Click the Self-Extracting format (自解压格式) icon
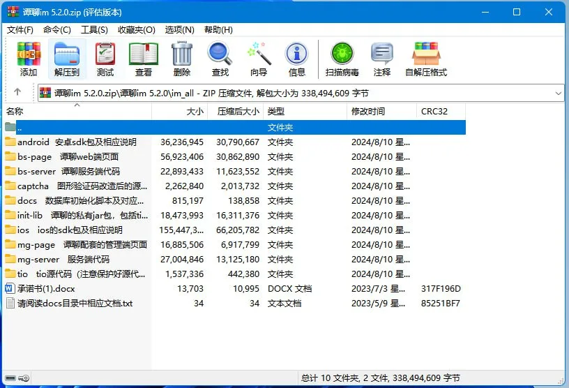The height and width of the screenshot is (388, 569). click(426, 54)
